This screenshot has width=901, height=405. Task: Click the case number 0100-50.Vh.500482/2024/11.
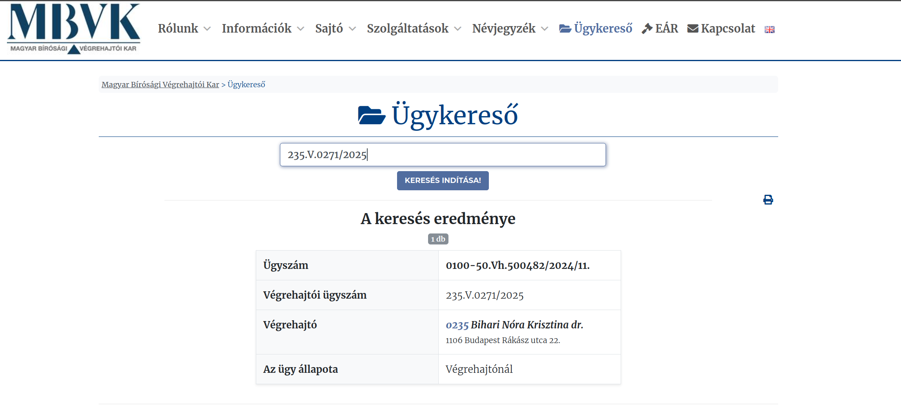[517, 266]
